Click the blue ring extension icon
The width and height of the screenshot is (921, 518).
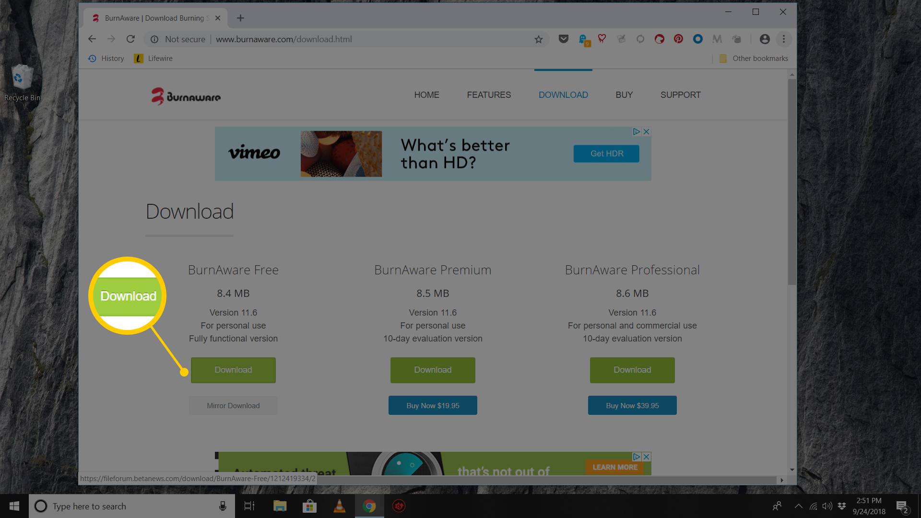click(x=698, y=39)
